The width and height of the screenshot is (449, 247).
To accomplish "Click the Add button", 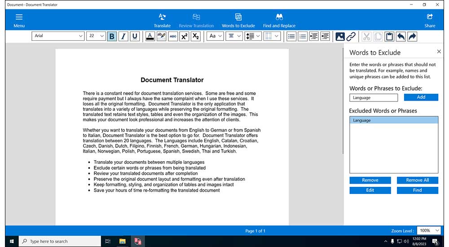I will point(421,97).
